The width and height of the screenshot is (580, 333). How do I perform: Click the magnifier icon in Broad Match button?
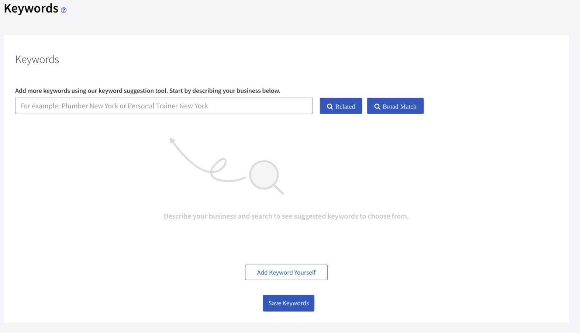click(x=377, y=107)
